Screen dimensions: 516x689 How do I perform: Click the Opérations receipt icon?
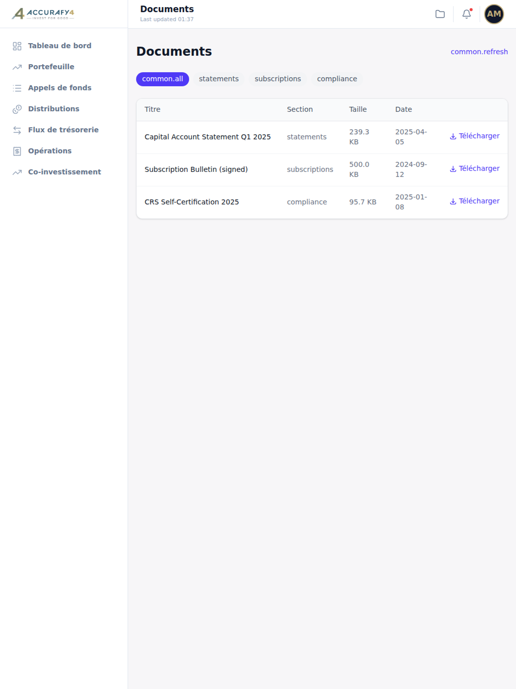[x=17, y=151]
